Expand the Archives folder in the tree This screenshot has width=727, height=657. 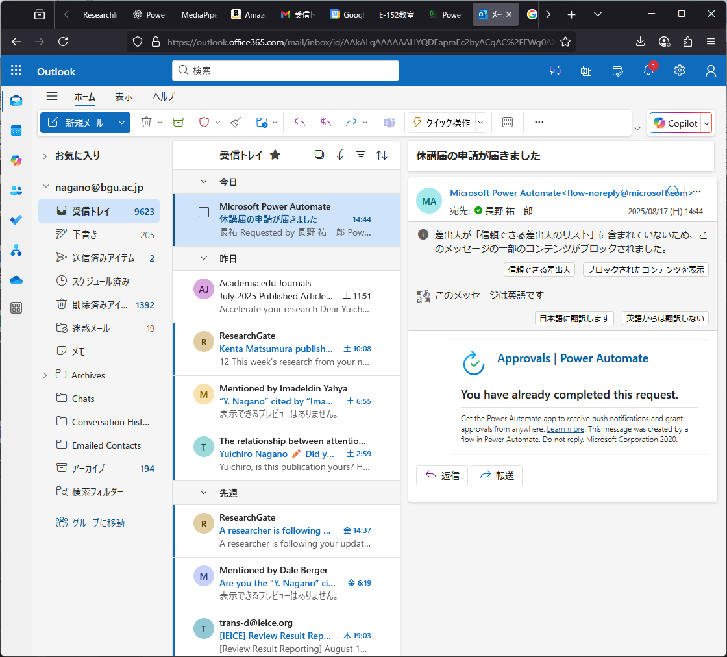pyautogui.click(x=45, y=375)
